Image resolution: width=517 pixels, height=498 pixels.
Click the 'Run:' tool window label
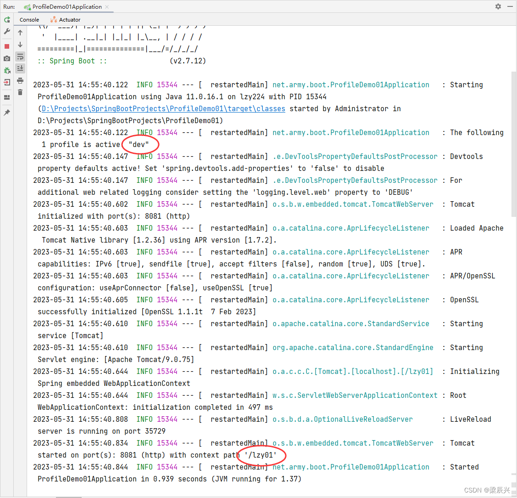coord(9,6)
